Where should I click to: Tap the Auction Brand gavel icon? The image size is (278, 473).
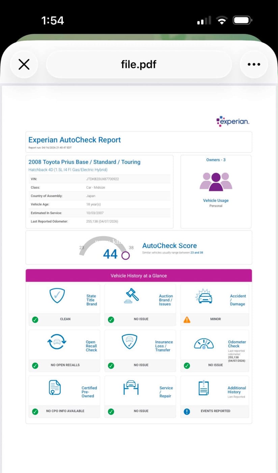pos(131,296)
